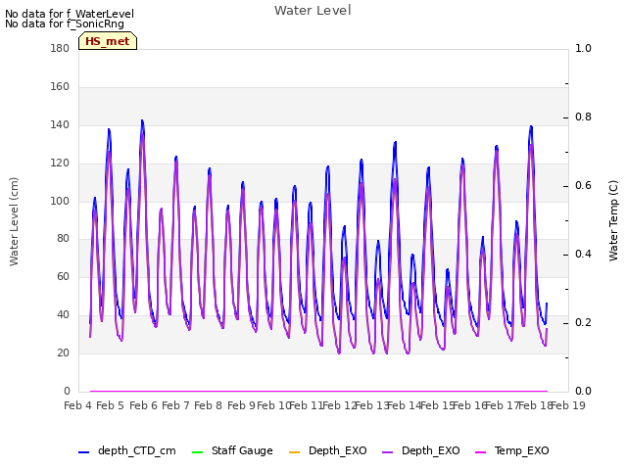Click the 'Feb 8' date label
Image resolution: width=627 pixels, height=470 pixels.
[x=209, y=405]
